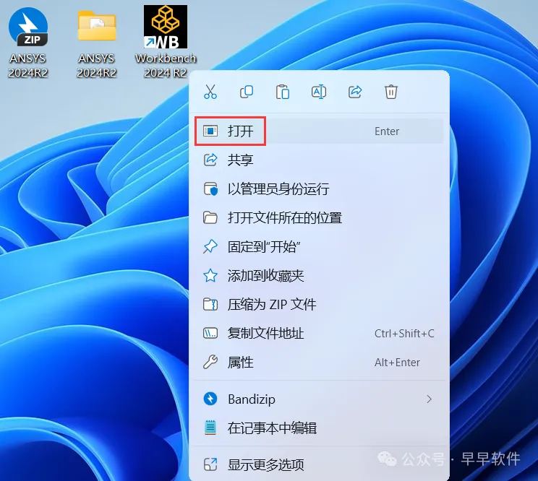The image size is (538, 481).
Task: Click the Delete trash can icon
Action: pos(391,92)
